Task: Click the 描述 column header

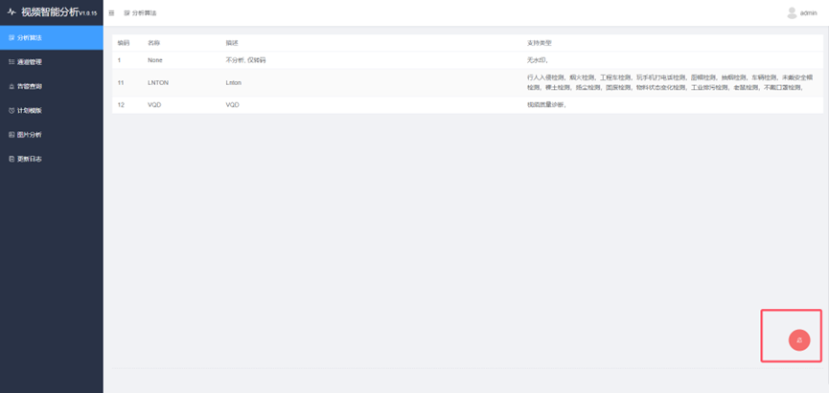Action: (x=232, y=43)
